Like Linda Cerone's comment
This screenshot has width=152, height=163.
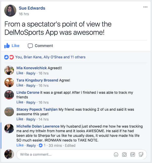[20, 102]
